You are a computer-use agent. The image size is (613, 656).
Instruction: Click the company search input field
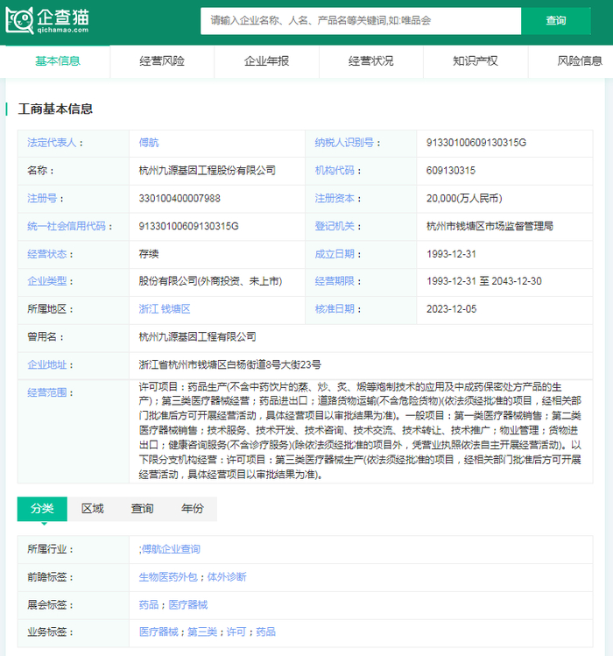tap(360, 20)
